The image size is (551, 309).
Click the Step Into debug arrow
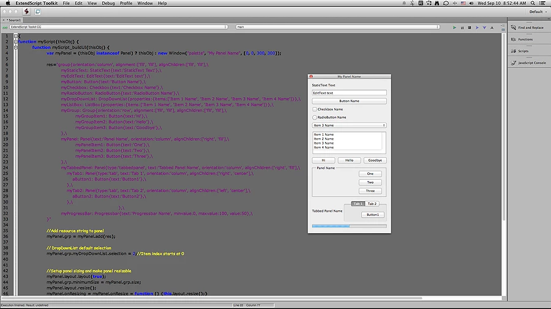484,28
